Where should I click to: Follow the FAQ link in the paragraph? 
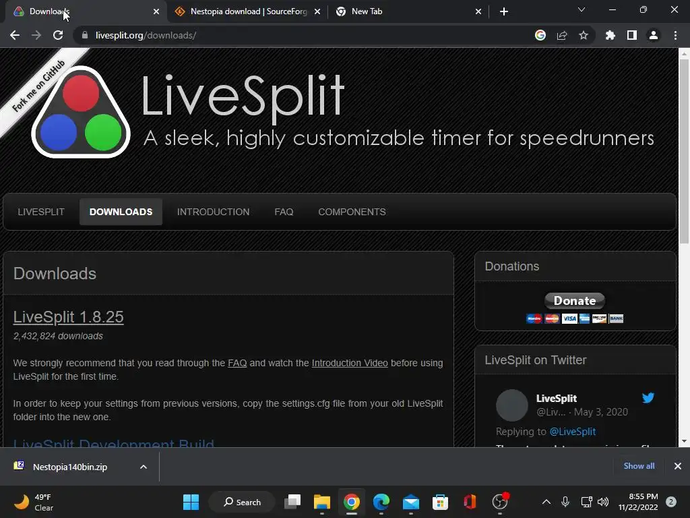click(x=237, y=363)
